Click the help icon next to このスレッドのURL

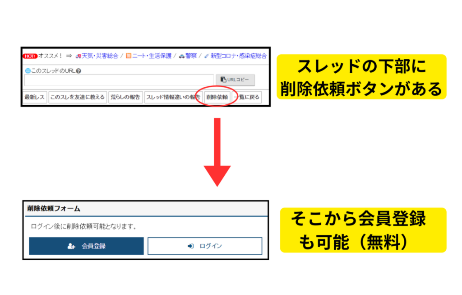point(79,71)
